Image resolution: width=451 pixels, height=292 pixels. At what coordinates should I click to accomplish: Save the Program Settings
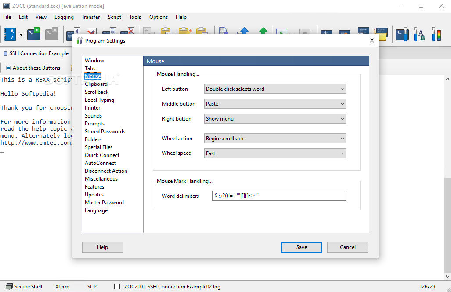(301, 247)
